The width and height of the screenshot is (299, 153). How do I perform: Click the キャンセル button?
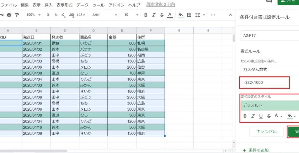click(x=267, y=132)
